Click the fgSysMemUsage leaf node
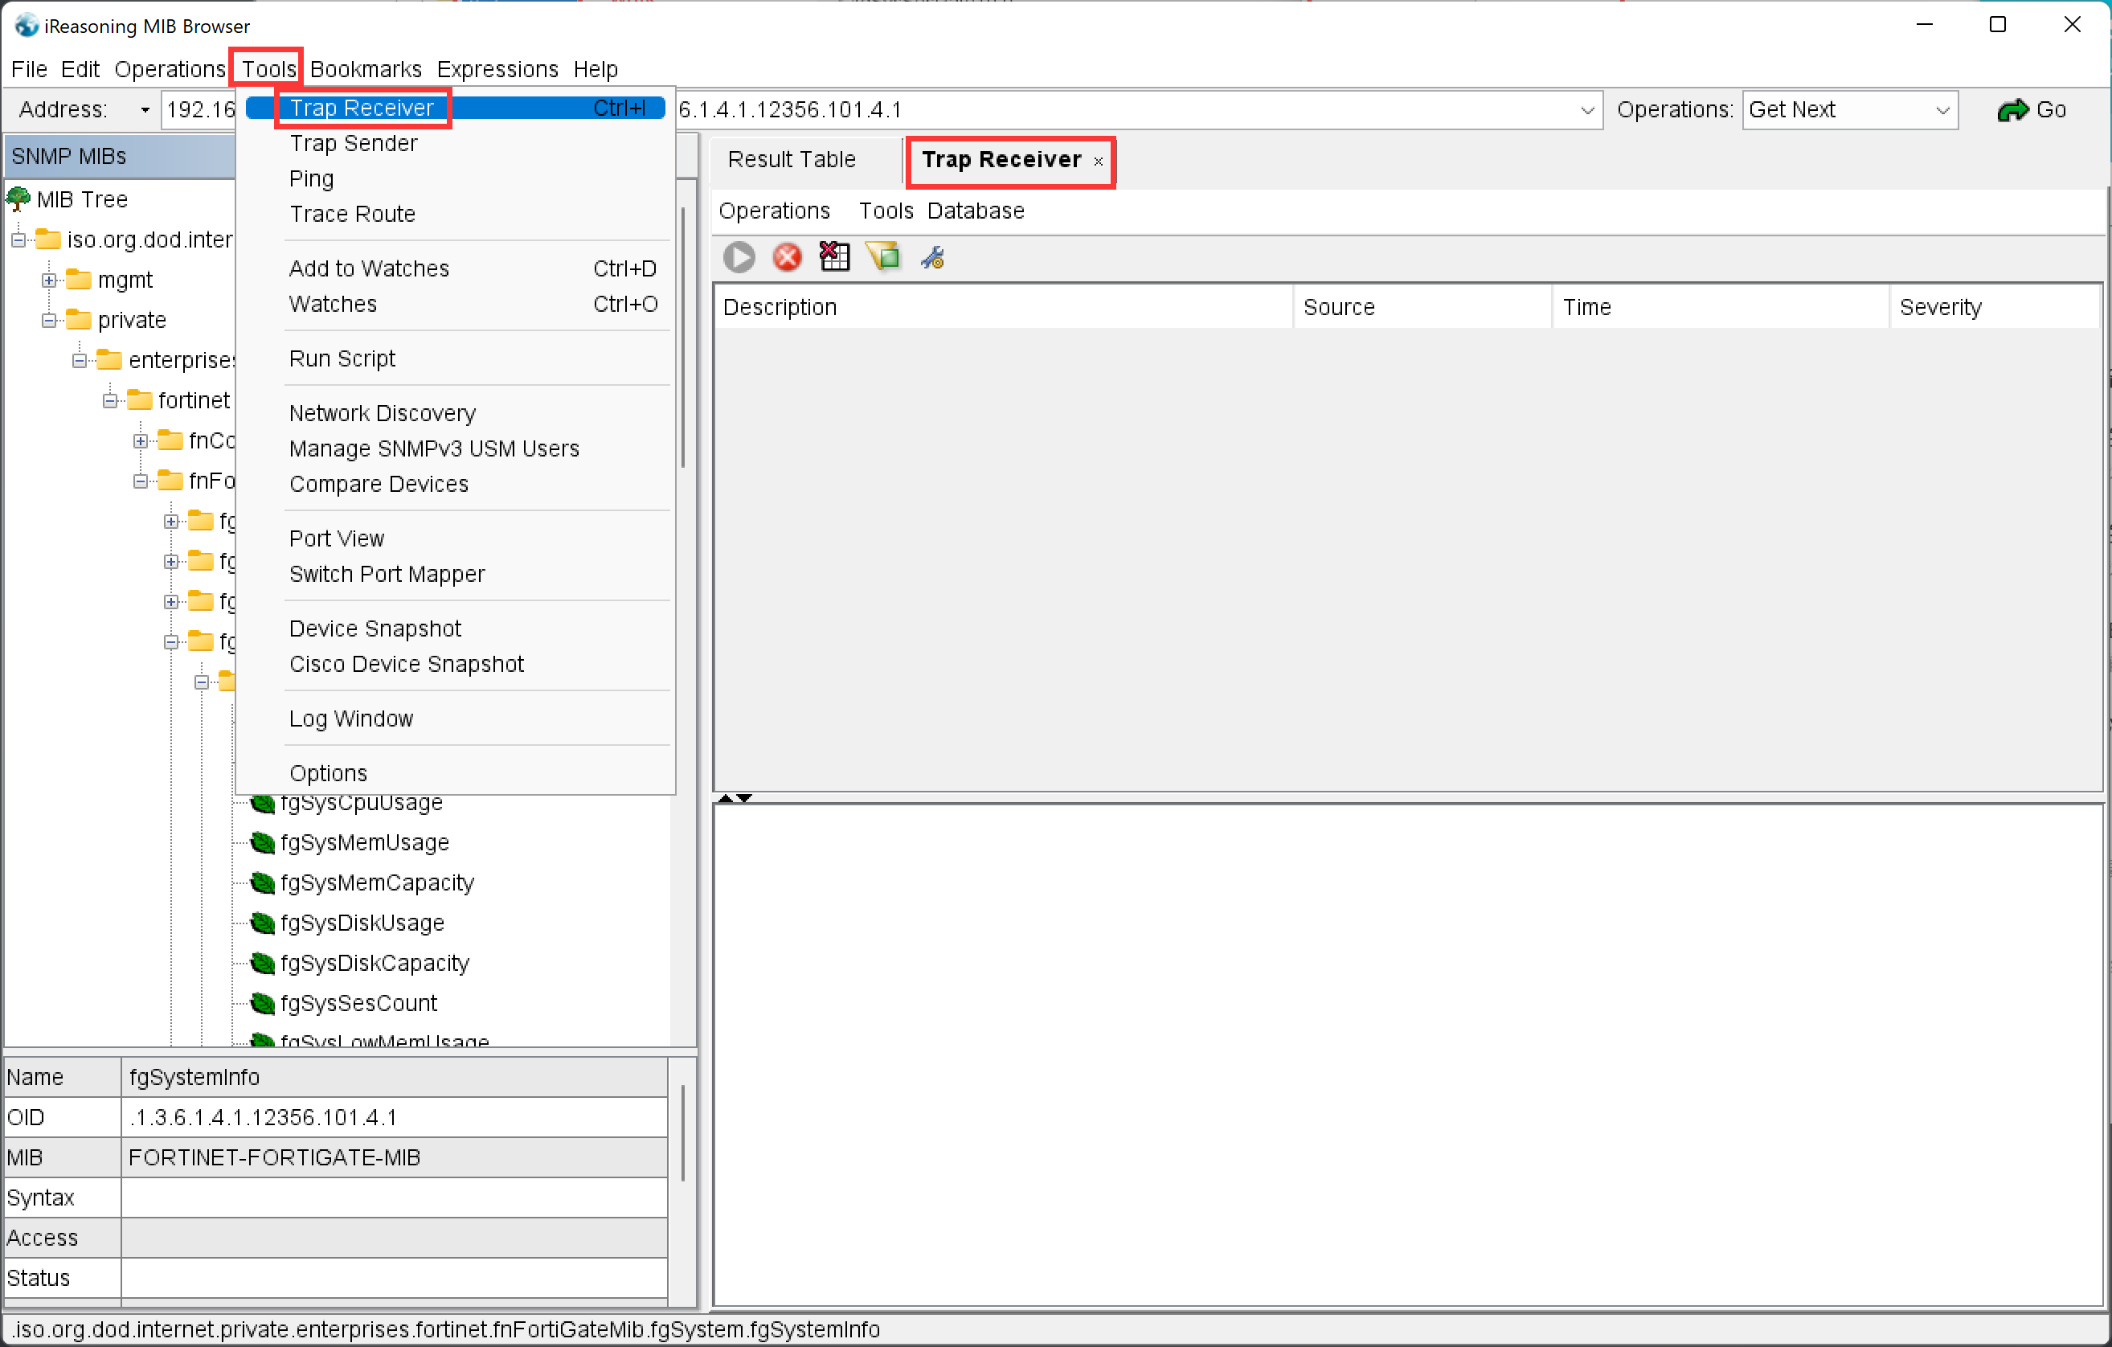Viewport: 2112px width, 1347px height. click(x=364, y=842)
